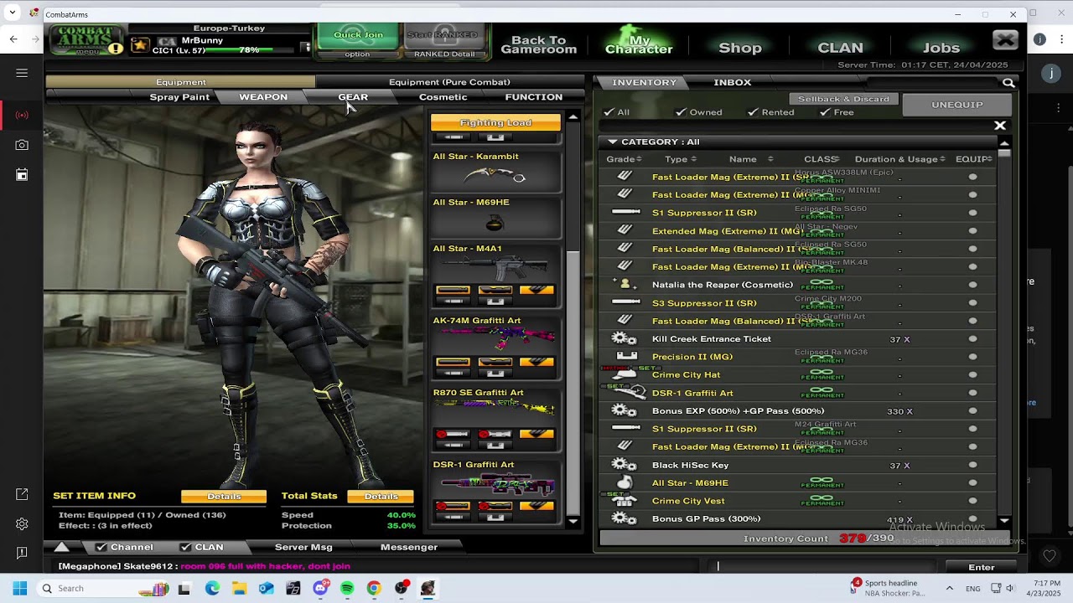This screenshot has height=603, width=1073.
Task: Sort inventory by the Type column
Action: [x=680, y=159]
